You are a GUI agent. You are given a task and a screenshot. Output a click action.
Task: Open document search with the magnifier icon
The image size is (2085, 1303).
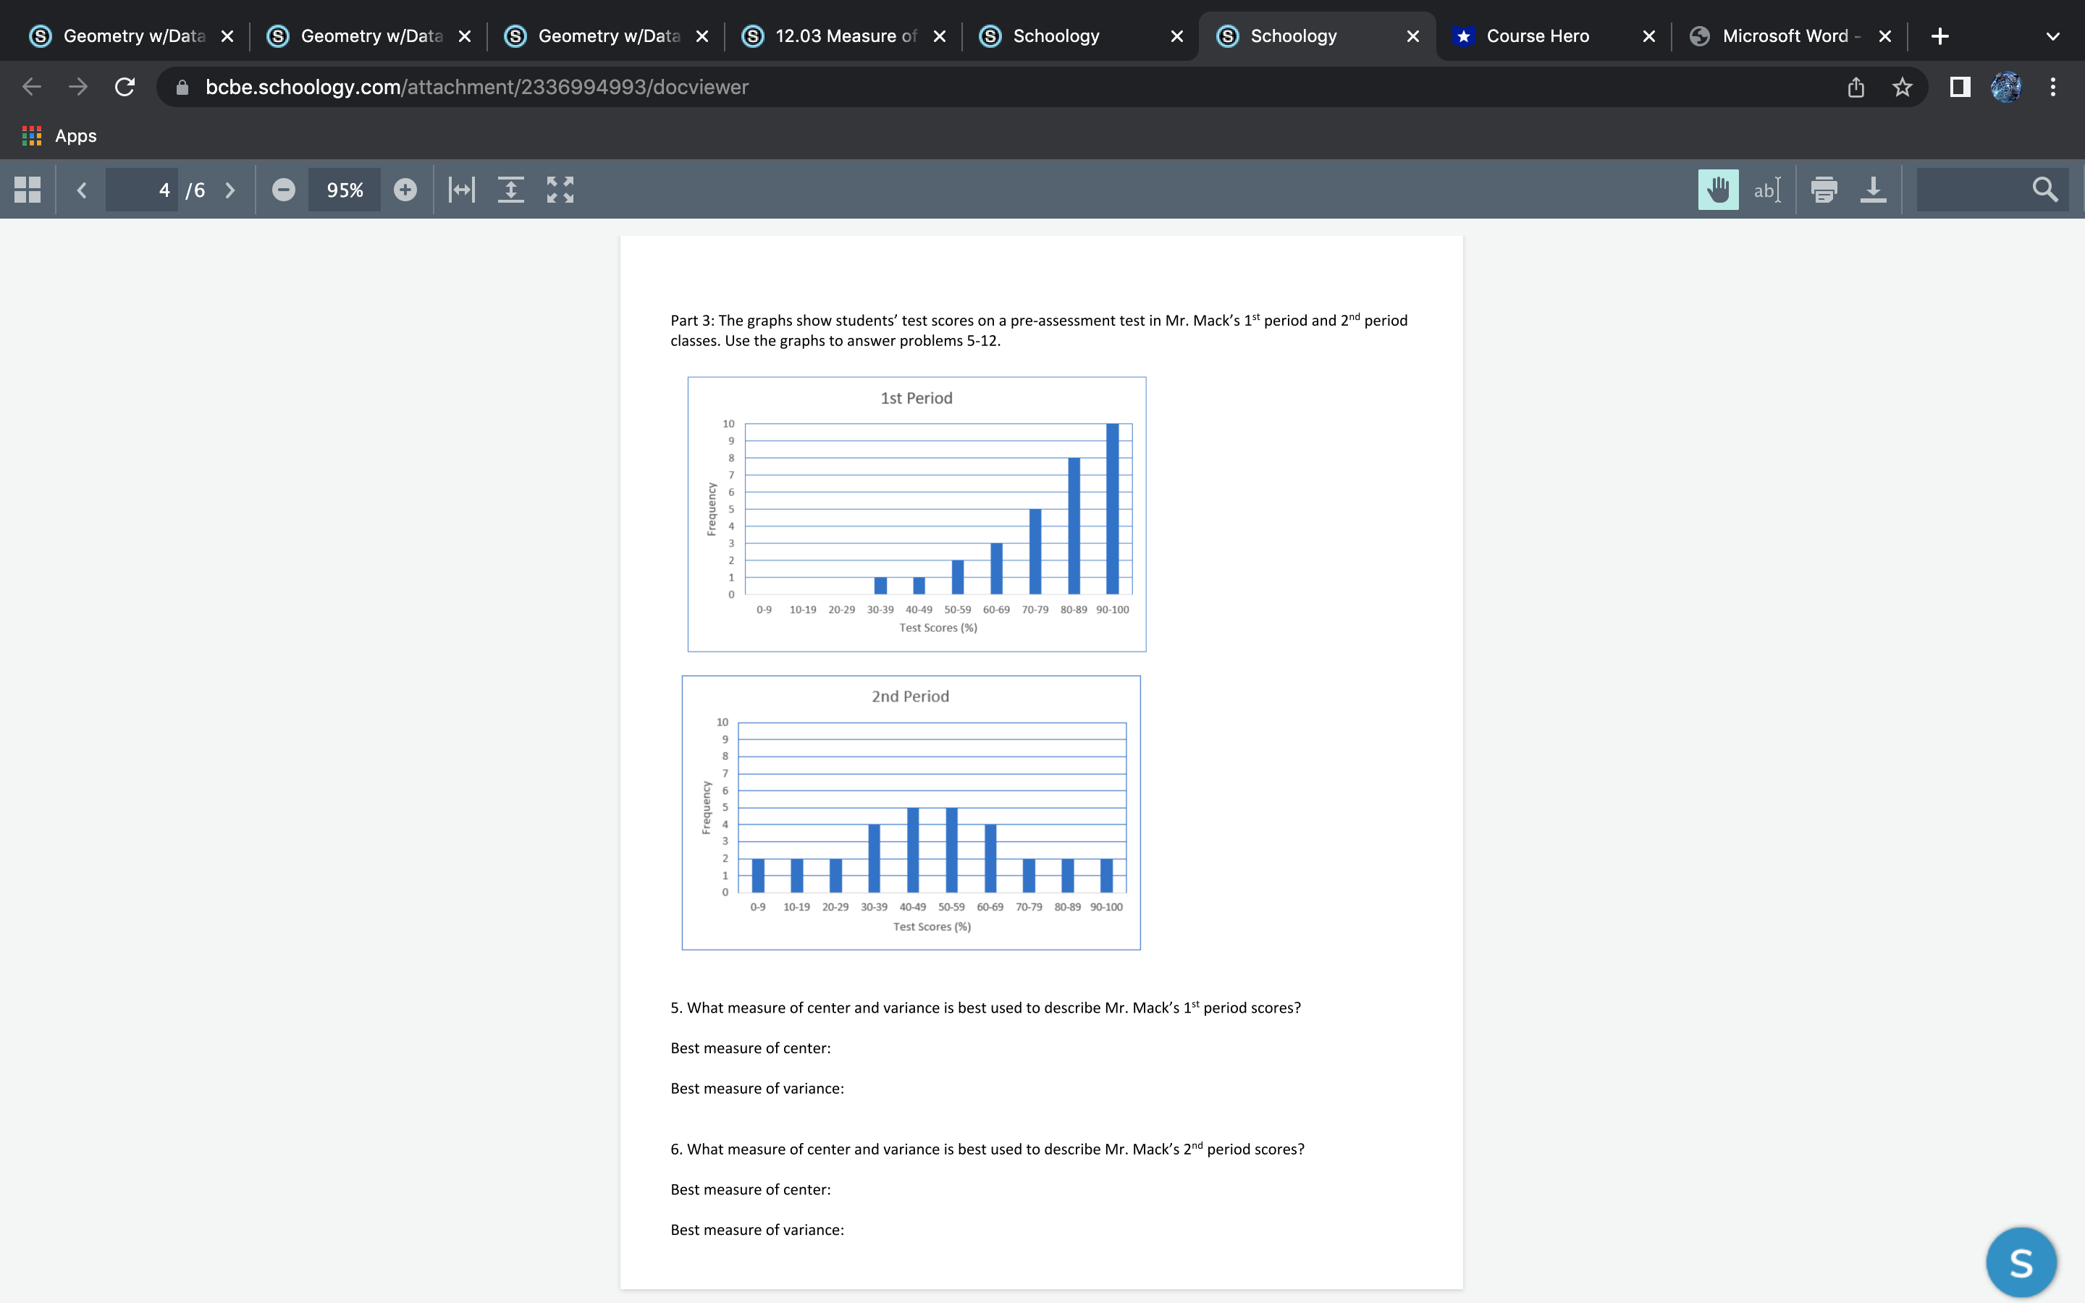point(2044,190)
